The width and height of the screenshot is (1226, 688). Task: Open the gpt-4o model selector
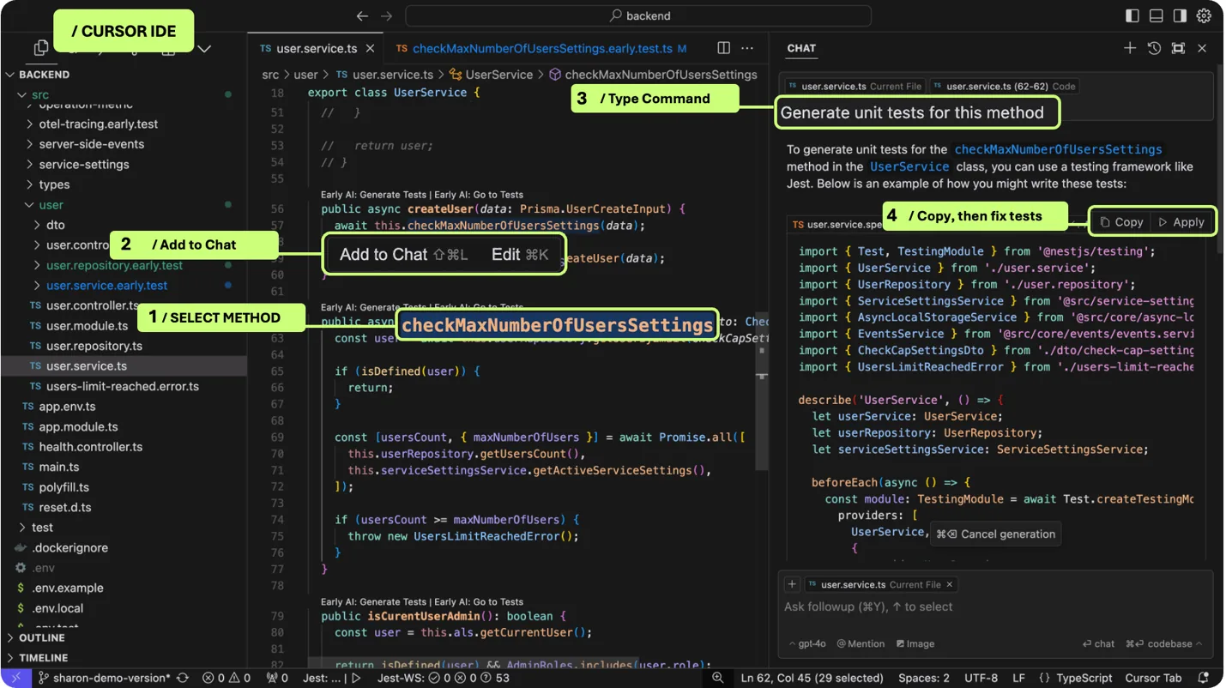(807, 643)
